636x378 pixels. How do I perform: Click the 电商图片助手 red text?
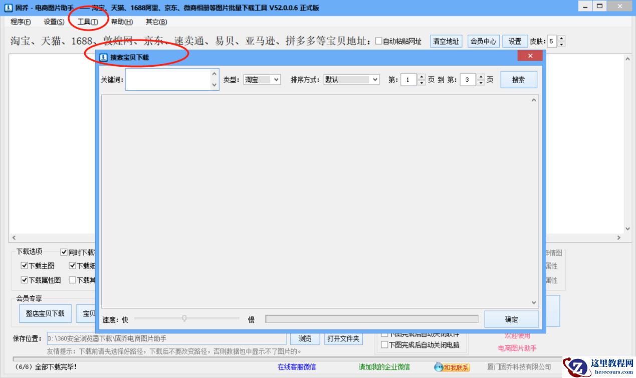click(x=517, y=348)
